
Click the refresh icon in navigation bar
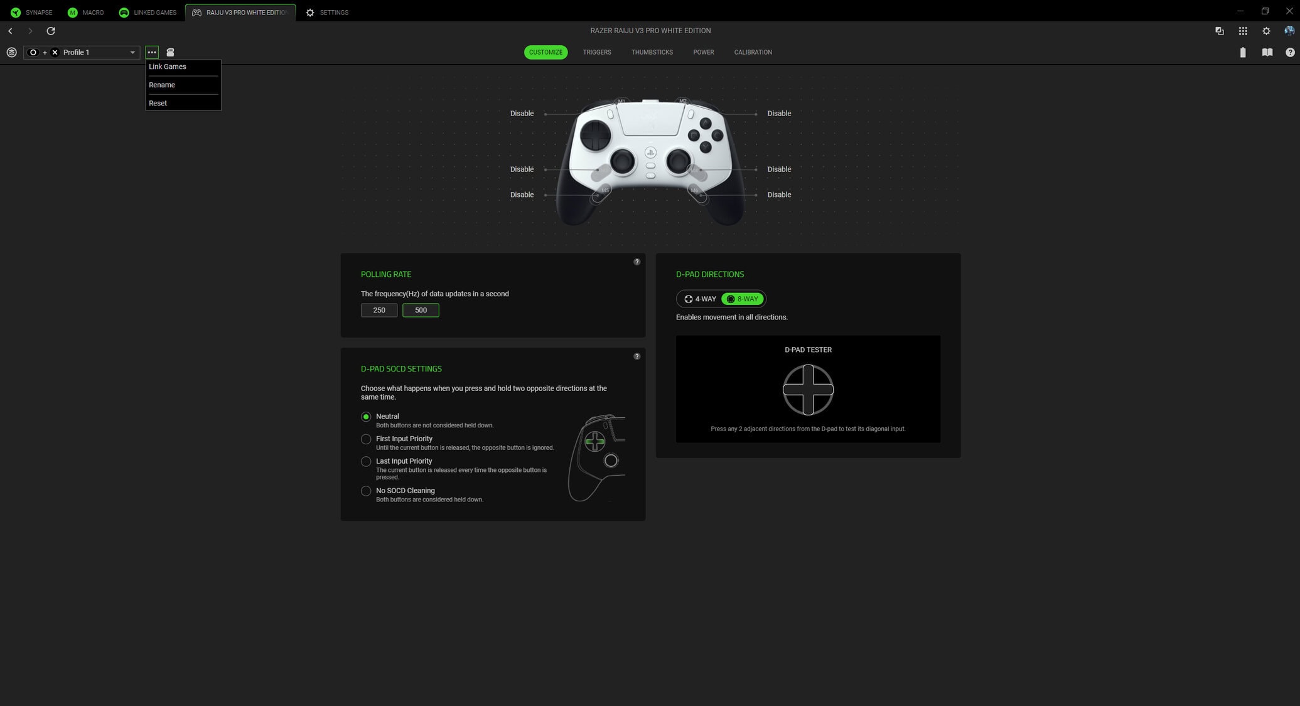[x=51, y=31]
